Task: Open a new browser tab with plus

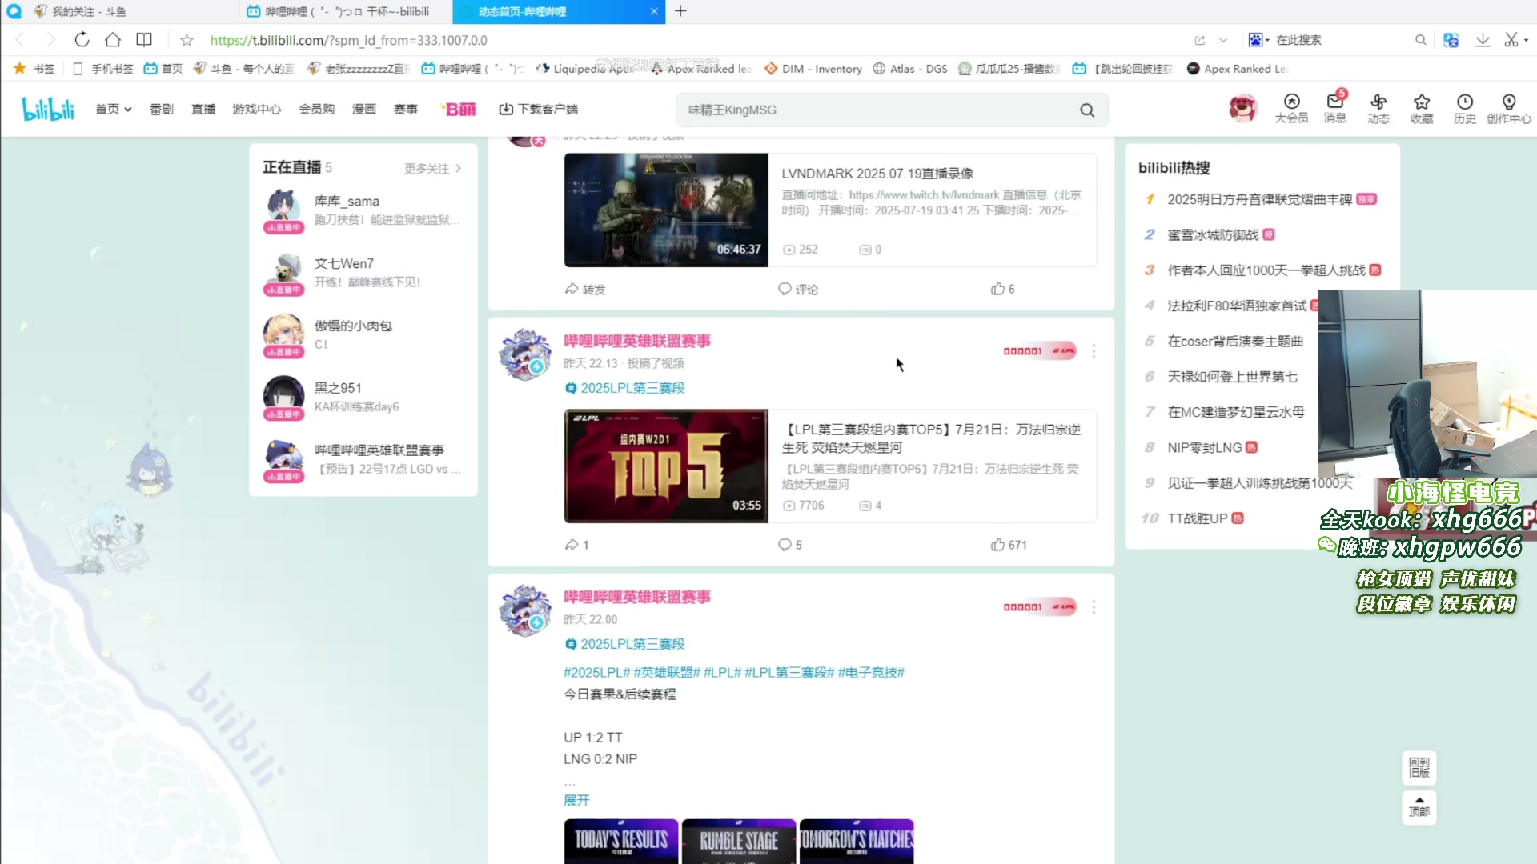Action: (680, 11)
